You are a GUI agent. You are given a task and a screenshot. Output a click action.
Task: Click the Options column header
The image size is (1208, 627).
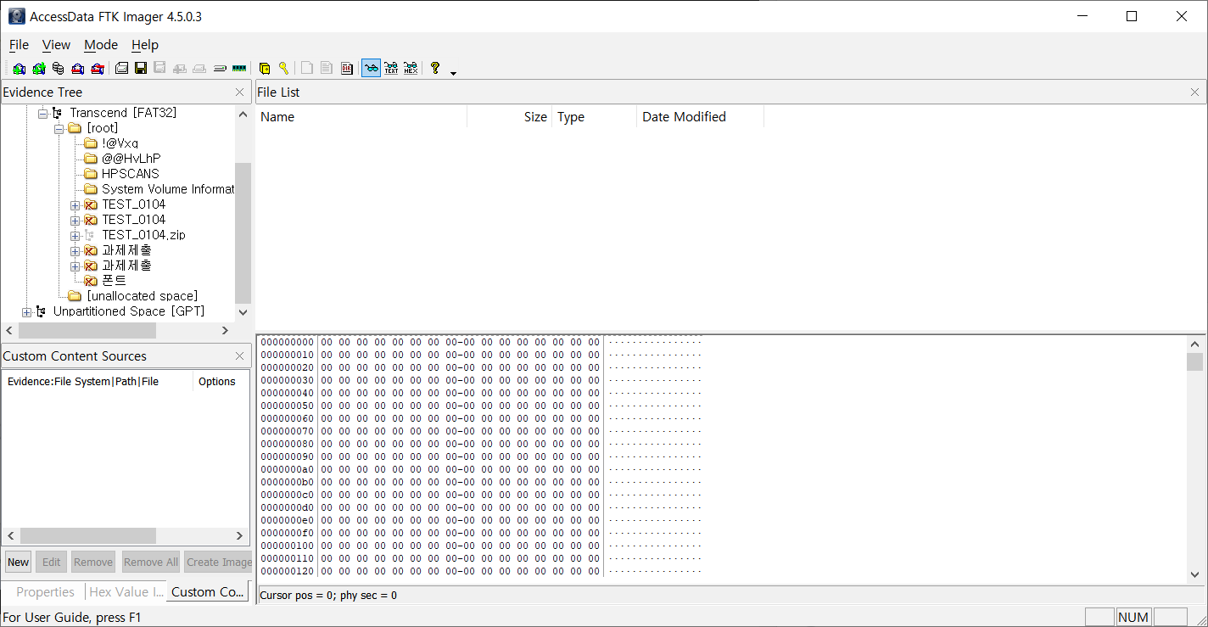pyautogui.click(x=221, y=382)
